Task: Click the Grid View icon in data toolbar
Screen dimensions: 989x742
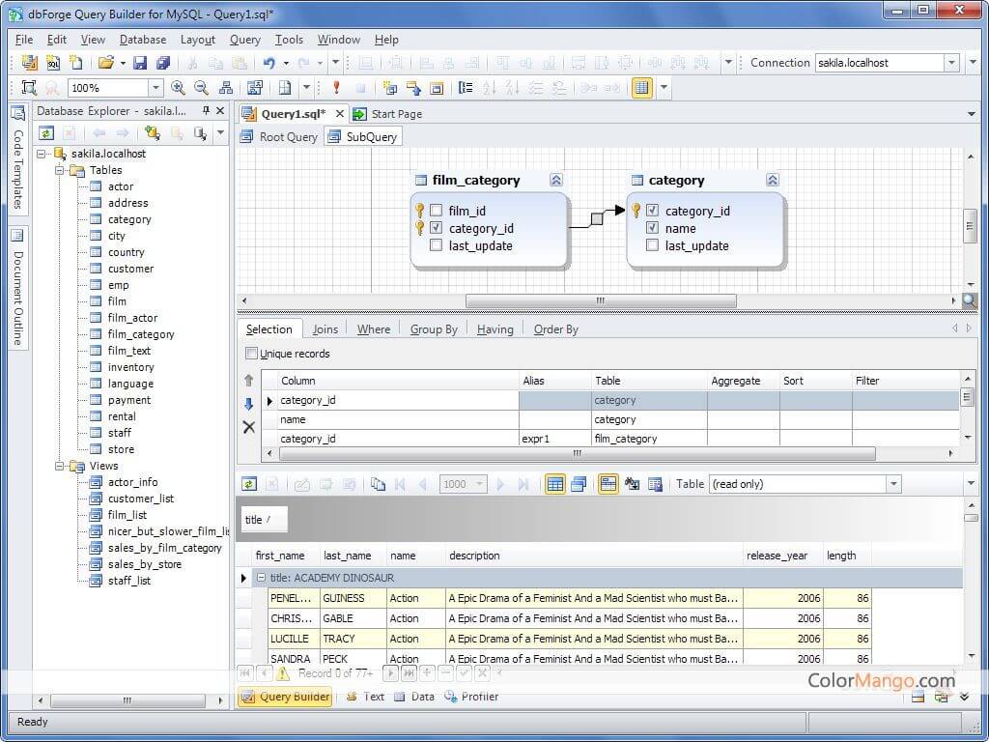Action: coord(555,484)
